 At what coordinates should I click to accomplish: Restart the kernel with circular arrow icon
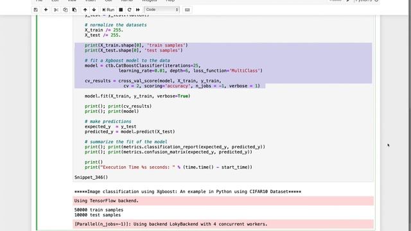click(129, 10)
